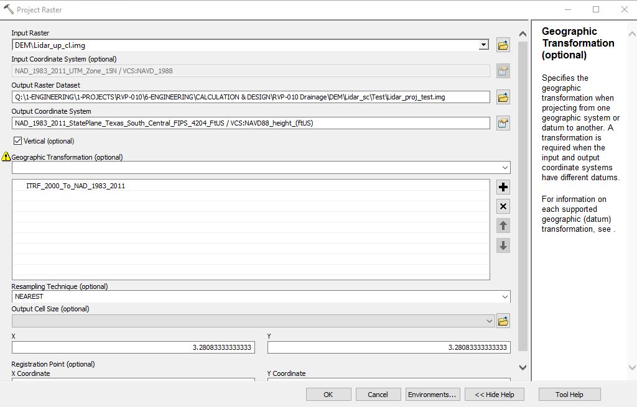Click OK to run the tool
The image size is (637, 407).
tap(328, 395)
